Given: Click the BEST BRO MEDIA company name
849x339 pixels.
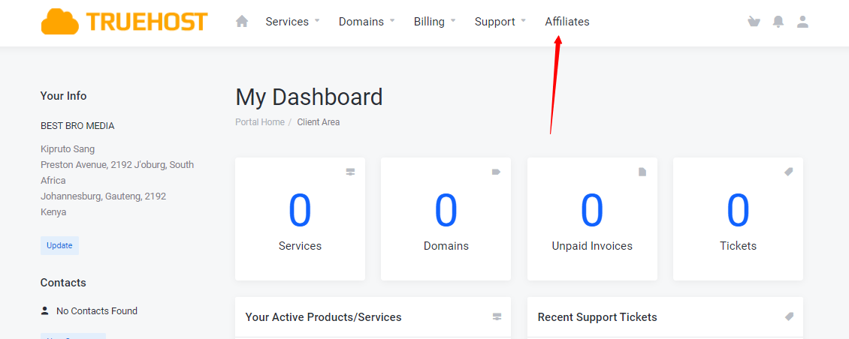Looking at the screenshot, I should pyautogui.click(x=77, y=126).
